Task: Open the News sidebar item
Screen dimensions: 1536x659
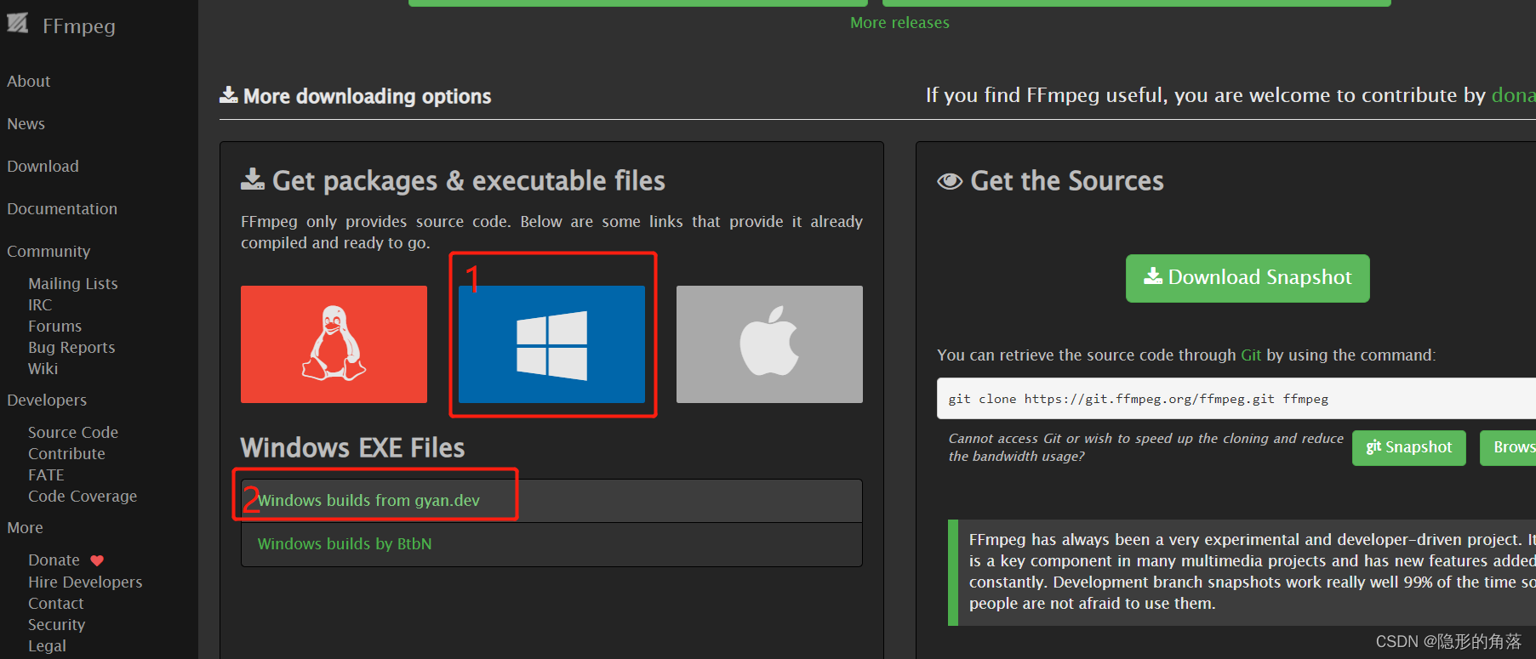Action: coord(26,123)
